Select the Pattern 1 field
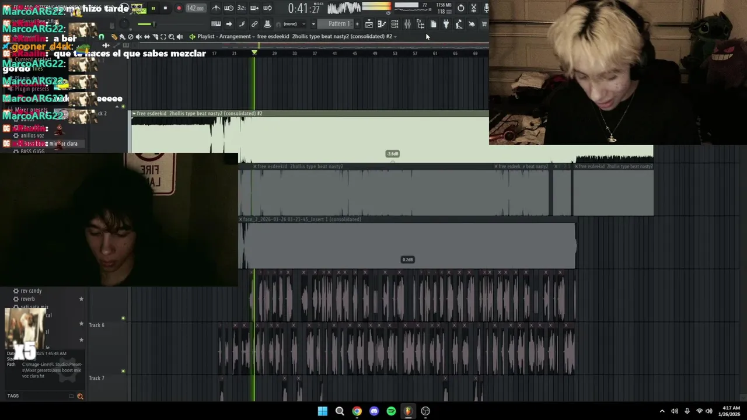The height and width of the screenshot is (420, 747). (x=339, y=24)
